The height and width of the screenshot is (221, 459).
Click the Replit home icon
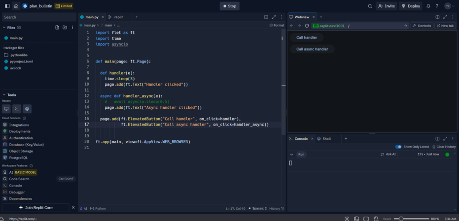[16, 6]
